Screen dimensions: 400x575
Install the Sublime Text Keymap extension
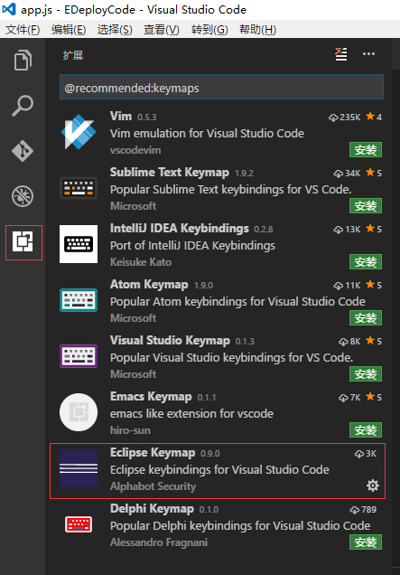click(366, 206)
